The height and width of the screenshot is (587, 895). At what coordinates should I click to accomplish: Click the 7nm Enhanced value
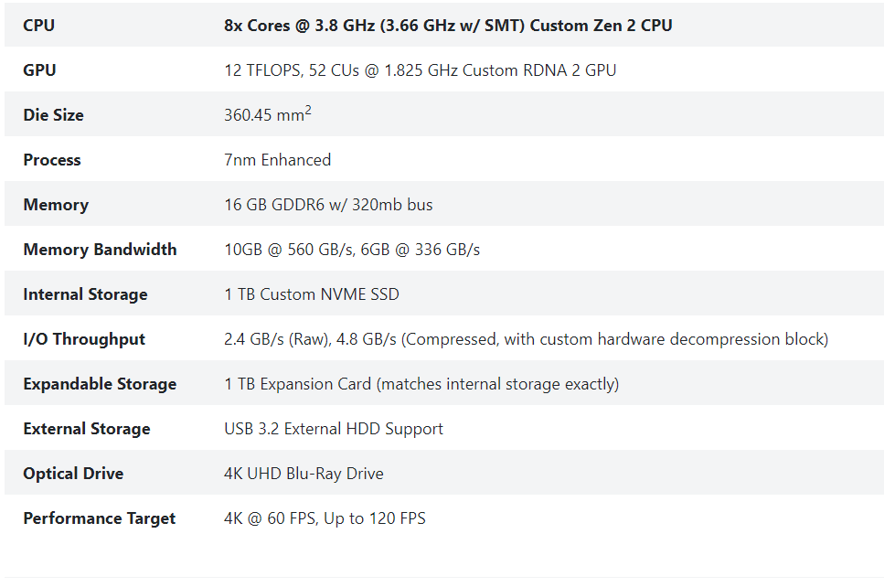click(277, 160)
